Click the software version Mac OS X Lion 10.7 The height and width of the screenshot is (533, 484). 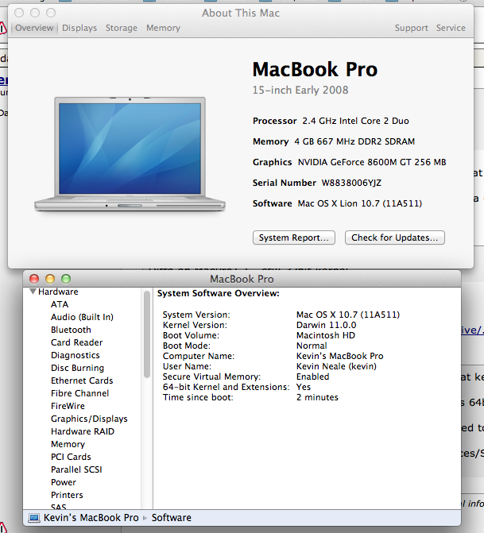360,203
